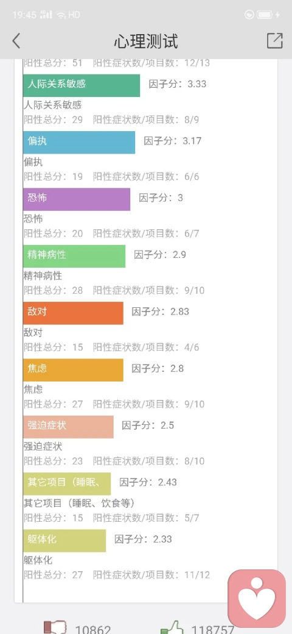Tap the battery icon in status bar
292x634 pixels.
[265, 15]
